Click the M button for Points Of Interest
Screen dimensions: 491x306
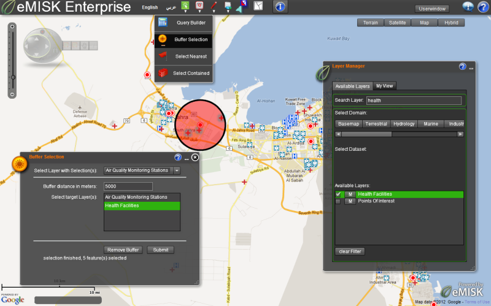350,201
